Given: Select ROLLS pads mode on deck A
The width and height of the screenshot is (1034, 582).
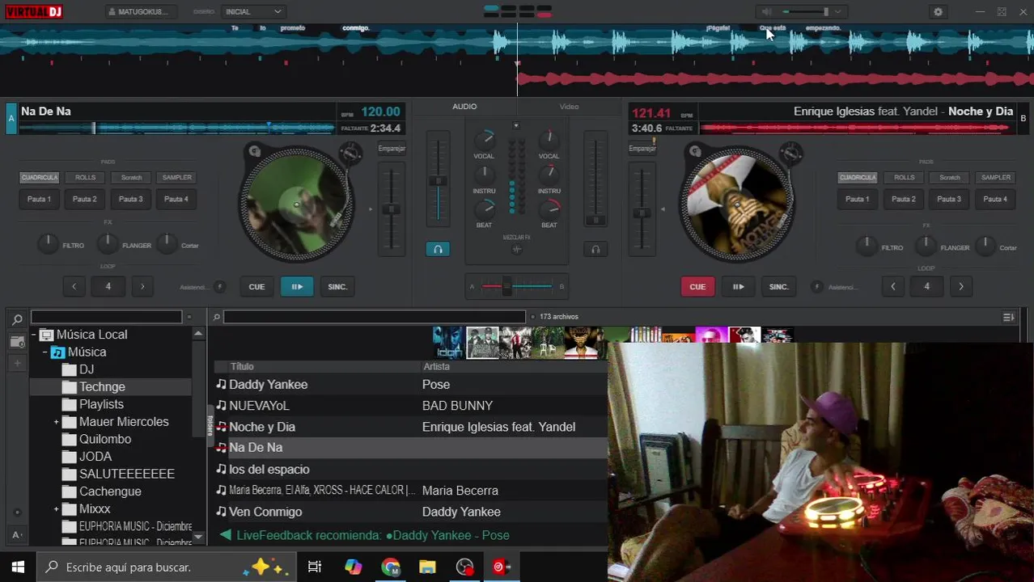Looking at the screenshot, I should tap(85, 178).
